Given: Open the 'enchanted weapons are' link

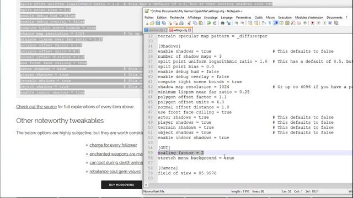Looking at the screenshot, I should pos(116,154).
